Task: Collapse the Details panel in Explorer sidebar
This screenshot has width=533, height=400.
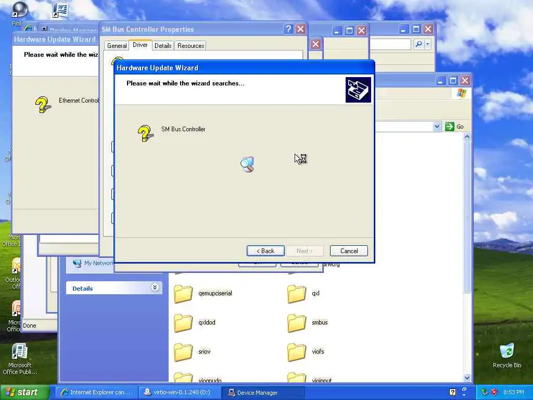Action: pyautogui.click(x=155, y=287)
